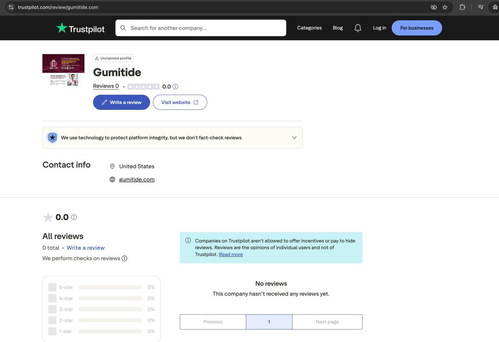This screenshot has height=342, width=499.
Task: Open the 'Reviews 0' link
Action: click(106, 86)
